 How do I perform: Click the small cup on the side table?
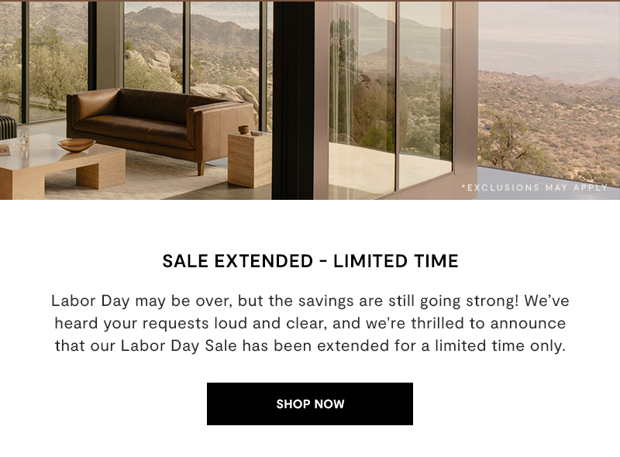pos(243,129)
